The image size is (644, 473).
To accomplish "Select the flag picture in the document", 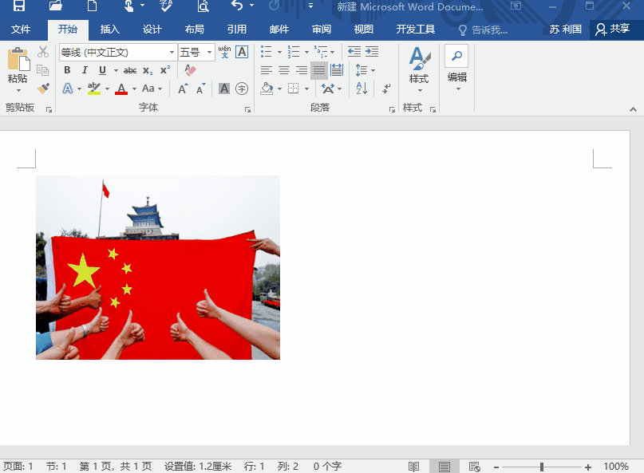I will pos(158,267).
